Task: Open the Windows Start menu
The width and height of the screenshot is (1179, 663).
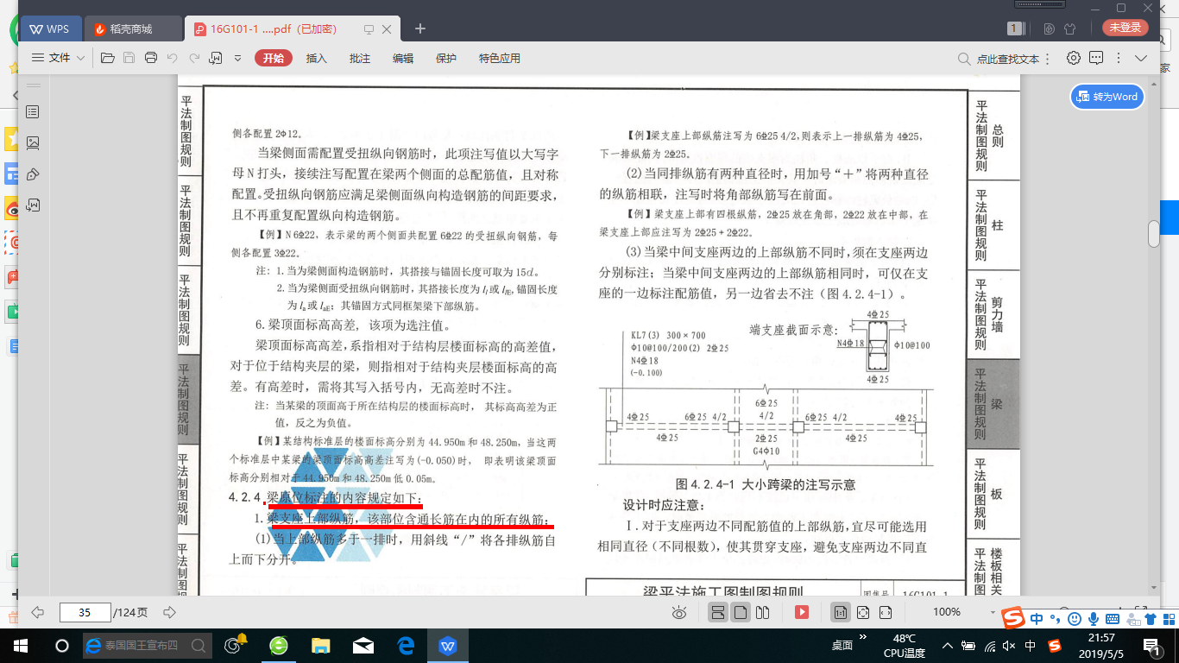Action: (21, 645)
